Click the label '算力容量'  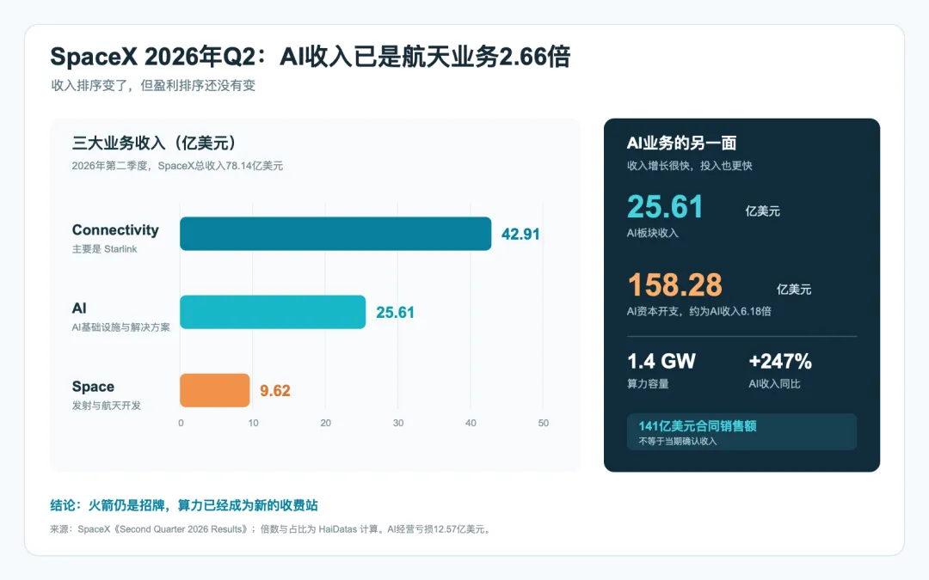click(648, 384)
